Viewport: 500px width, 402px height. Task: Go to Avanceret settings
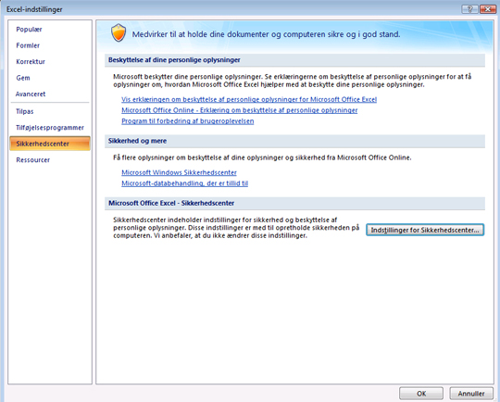click(31, 94)
